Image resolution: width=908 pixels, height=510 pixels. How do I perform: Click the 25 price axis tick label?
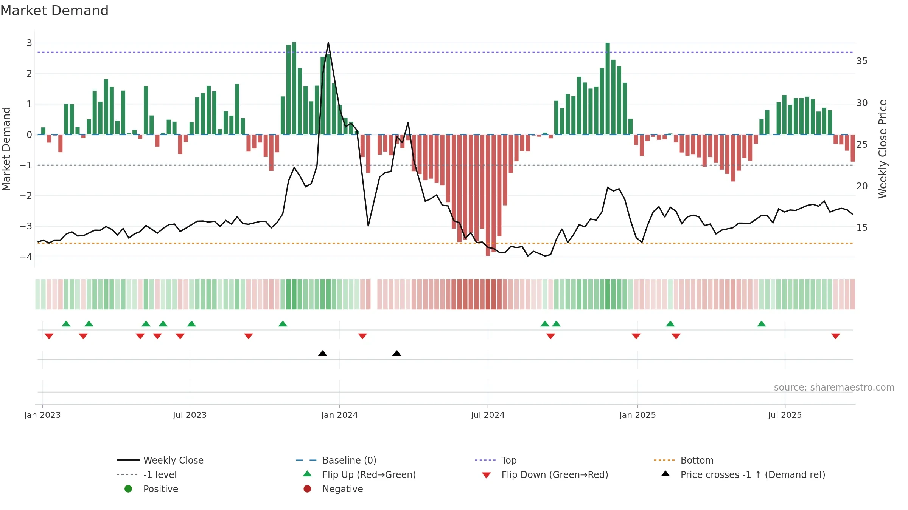click(x=862, y=145)
